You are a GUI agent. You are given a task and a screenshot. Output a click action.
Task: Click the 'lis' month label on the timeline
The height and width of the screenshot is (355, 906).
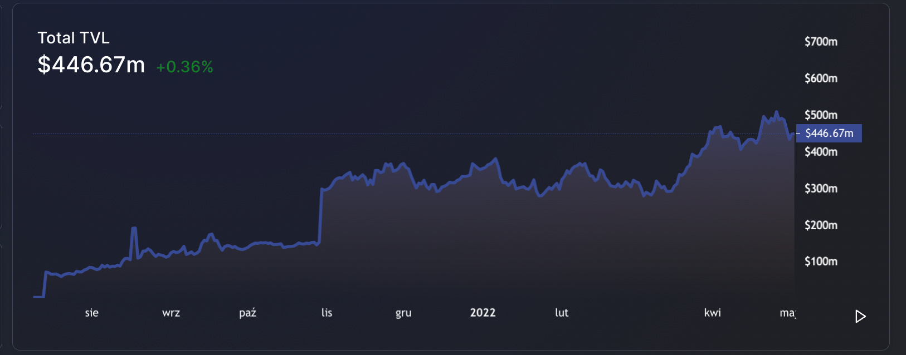point(327,313)
